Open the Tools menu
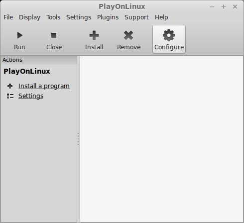The height and width of the screenshot is (223, 244). pyautogui.click(x=53, y=17)
